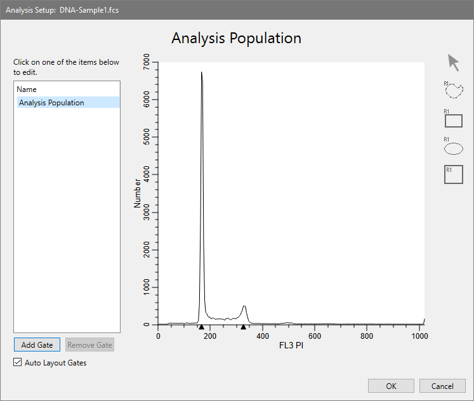The width and height of the screenshot is (474, 401).
Task: Confirm the dialog with OK
Action: click(391, 386)
